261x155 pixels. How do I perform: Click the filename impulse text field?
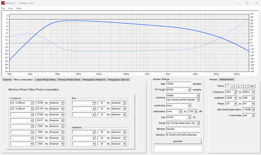tap(183, 129)
